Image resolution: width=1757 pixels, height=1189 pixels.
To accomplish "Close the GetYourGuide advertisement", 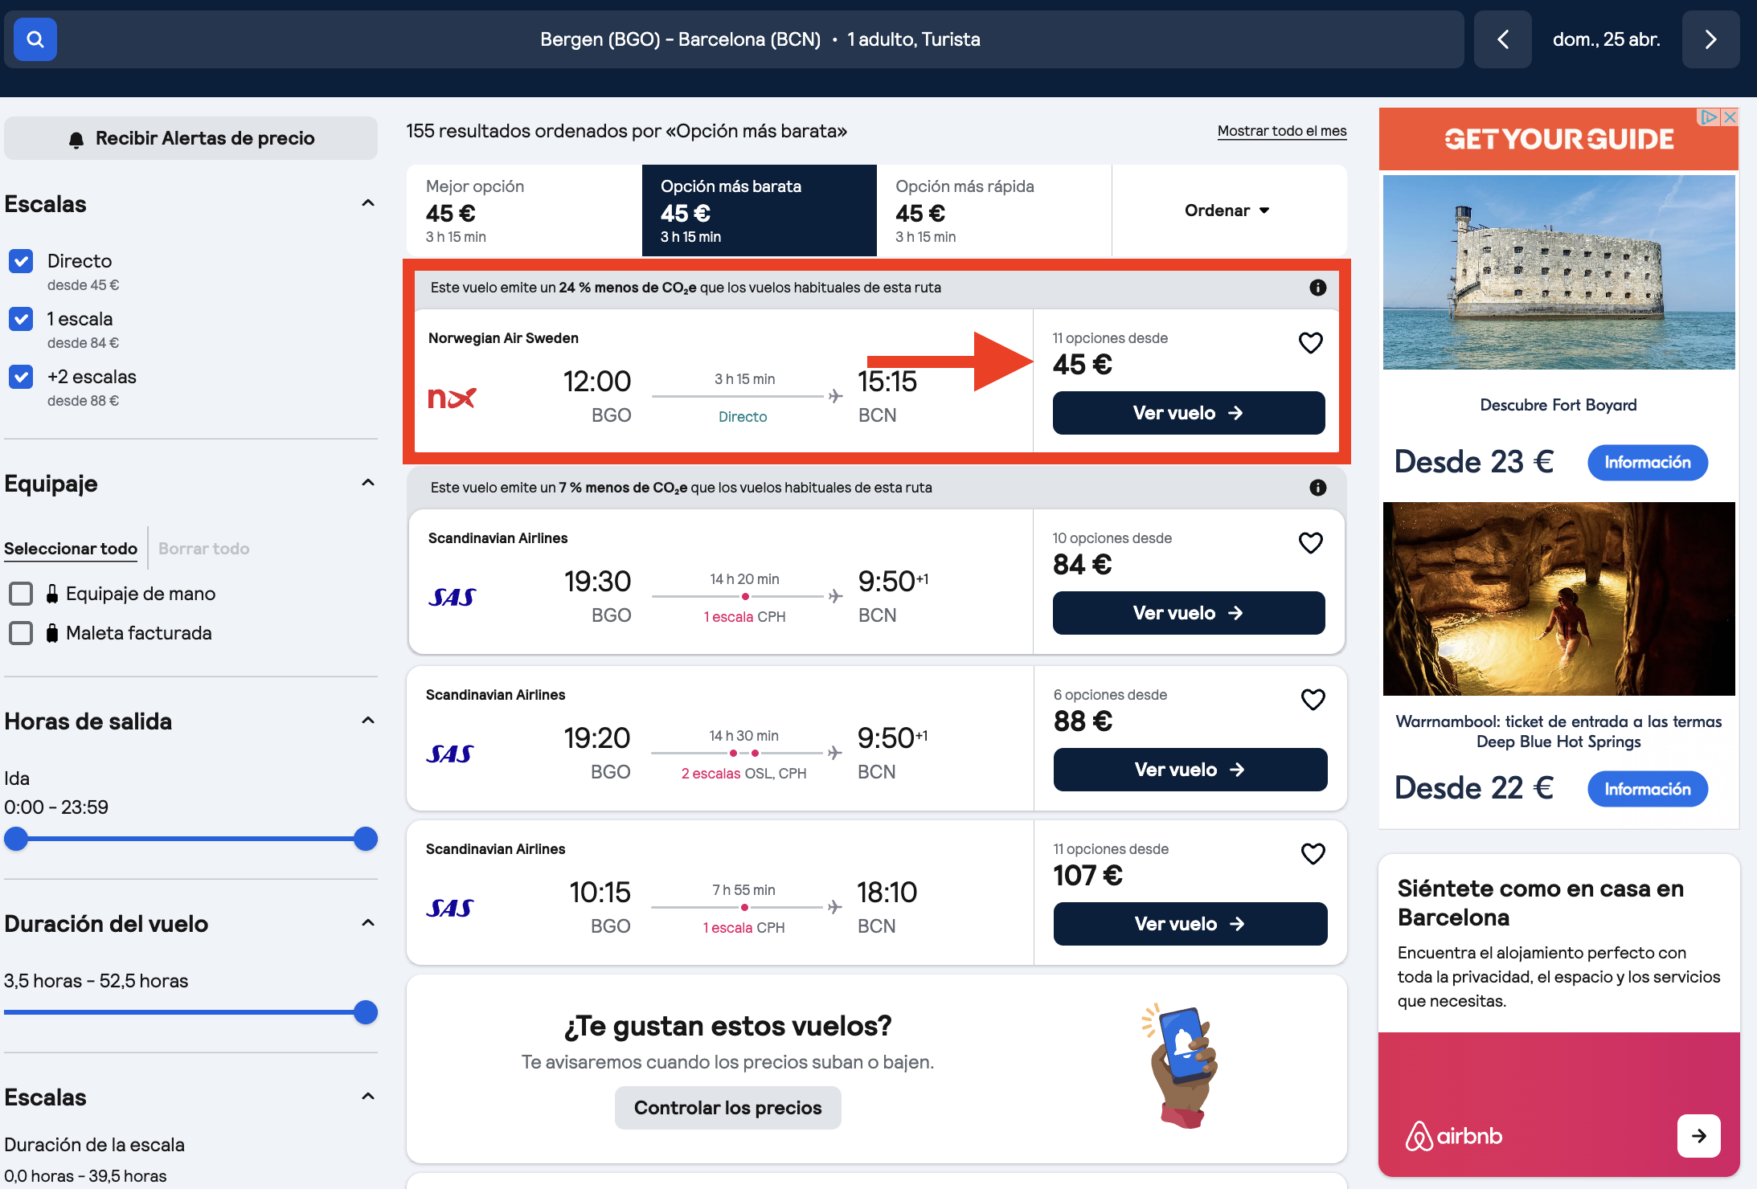I will pos(1730,117).
